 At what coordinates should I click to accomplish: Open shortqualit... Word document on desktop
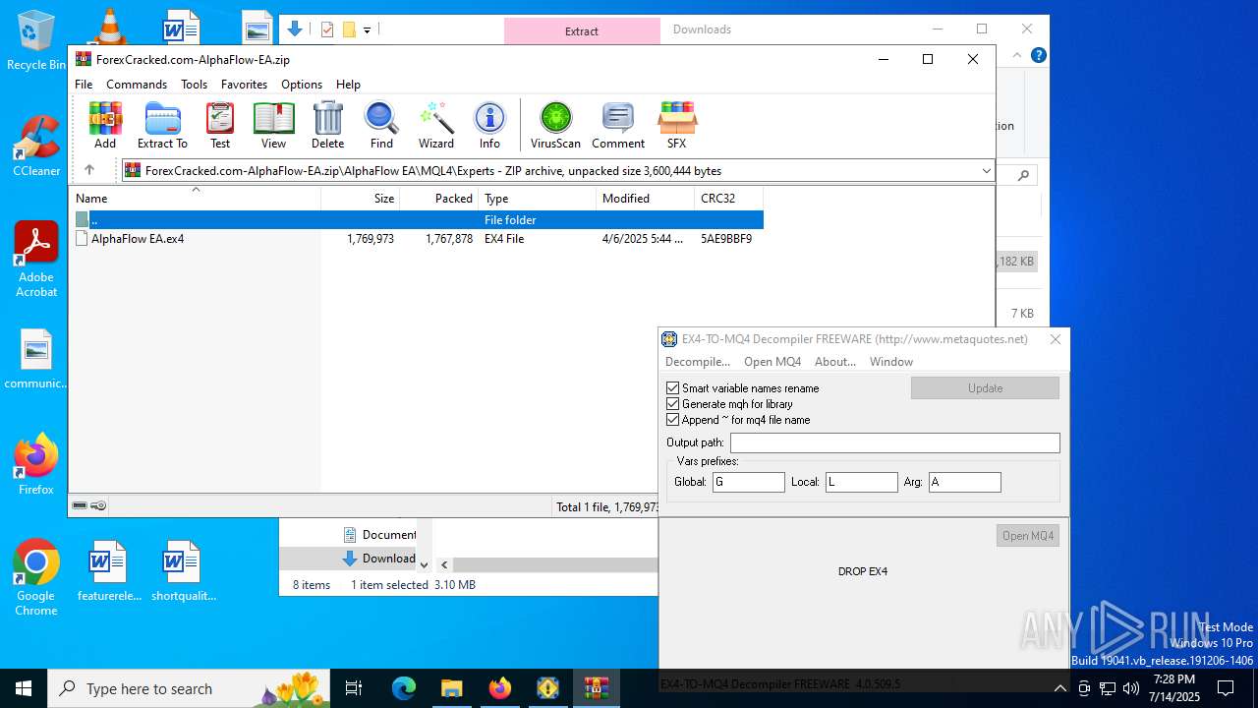[x=183, y=571]
